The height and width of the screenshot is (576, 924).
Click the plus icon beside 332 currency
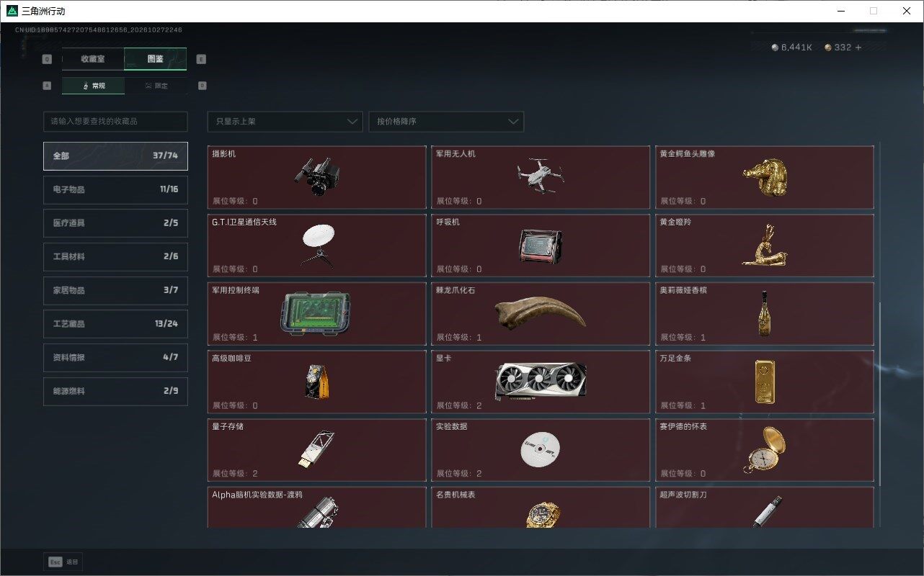(858, 48)
